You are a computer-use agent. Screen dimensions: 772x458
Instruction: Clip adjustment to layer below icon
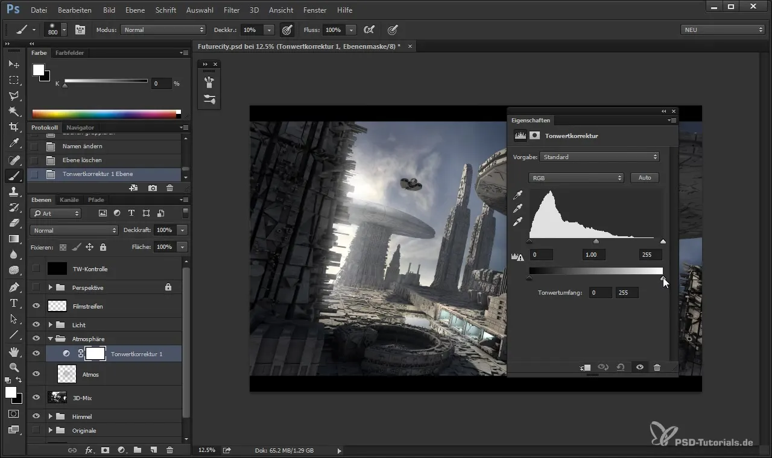click(585, 368)
